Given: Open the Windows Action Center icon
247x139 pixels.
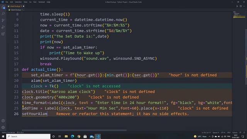Looking at the screenshot, I should click(x=243, y=136).
